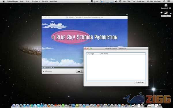The width and height of the screenshot is (173, 108).
Task: Click the Download button in OpenSubtitles window
Action: (140, 82)
